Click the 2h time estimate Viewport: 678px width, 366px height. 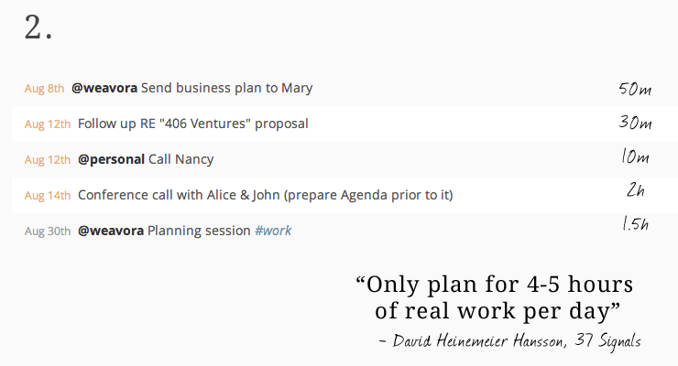pyautogui.click(x=635, y=189)
